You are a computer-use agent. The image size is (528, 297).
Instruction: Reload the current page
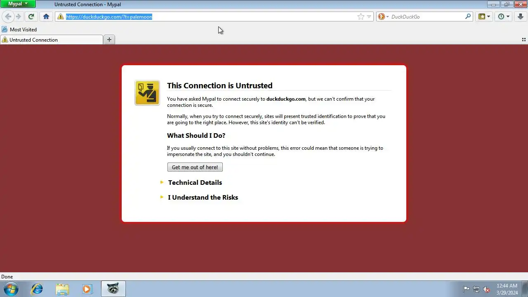[31, 16]
